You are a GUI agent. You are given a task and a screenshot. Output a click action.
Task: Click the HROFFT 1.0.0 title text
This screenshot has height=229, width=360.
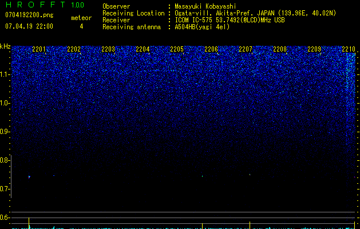point(45,5)
